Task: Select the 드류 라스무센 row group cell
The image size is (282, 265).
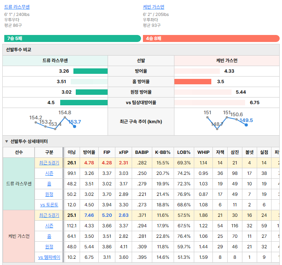Action: click(x=19, y=184)
